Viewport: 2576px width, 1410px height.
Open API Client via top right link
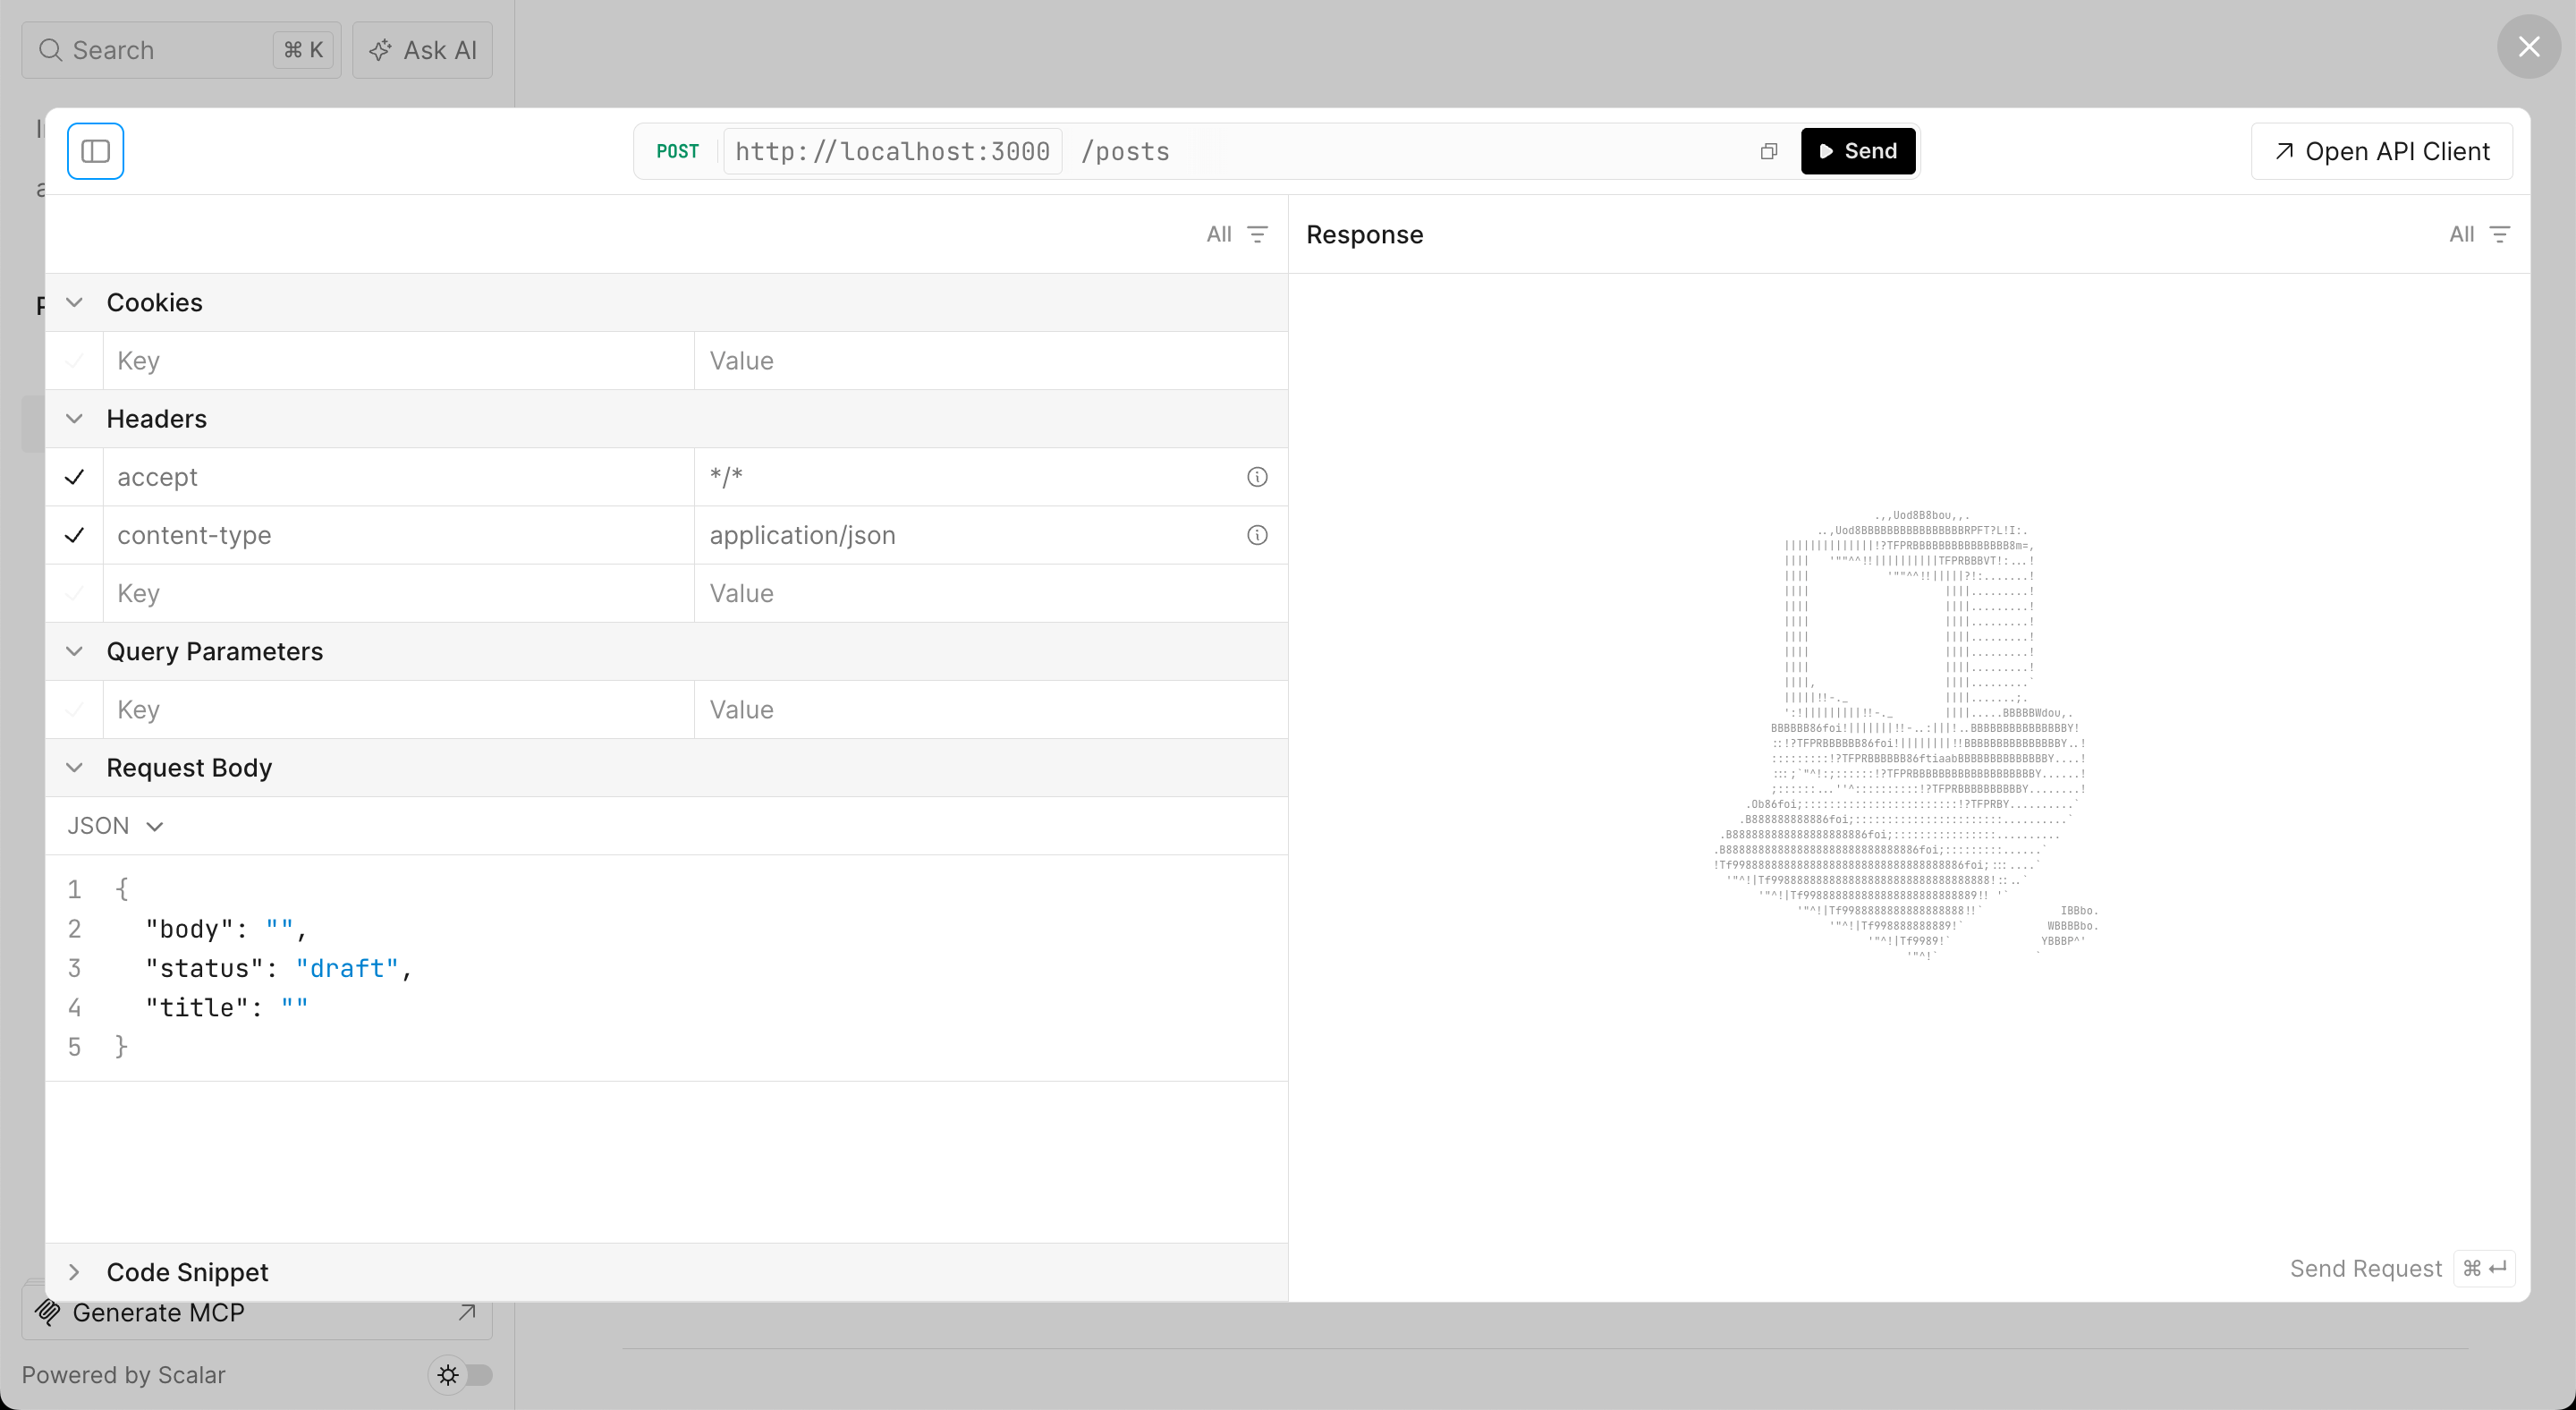coord(2381,151)
